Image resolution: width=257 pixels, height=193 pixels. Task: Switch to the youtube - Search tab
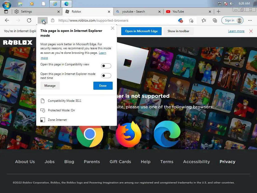coord(138,12)
